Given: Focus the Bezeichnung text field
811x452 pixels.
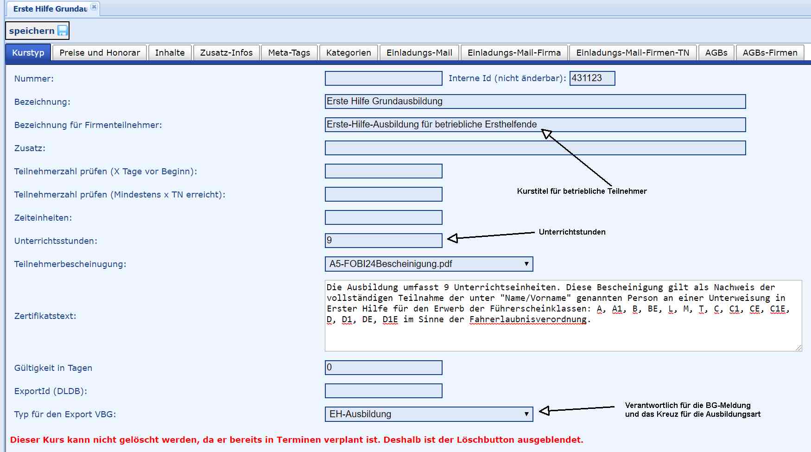Looking at the screenshot, I should tap(535, 102).
